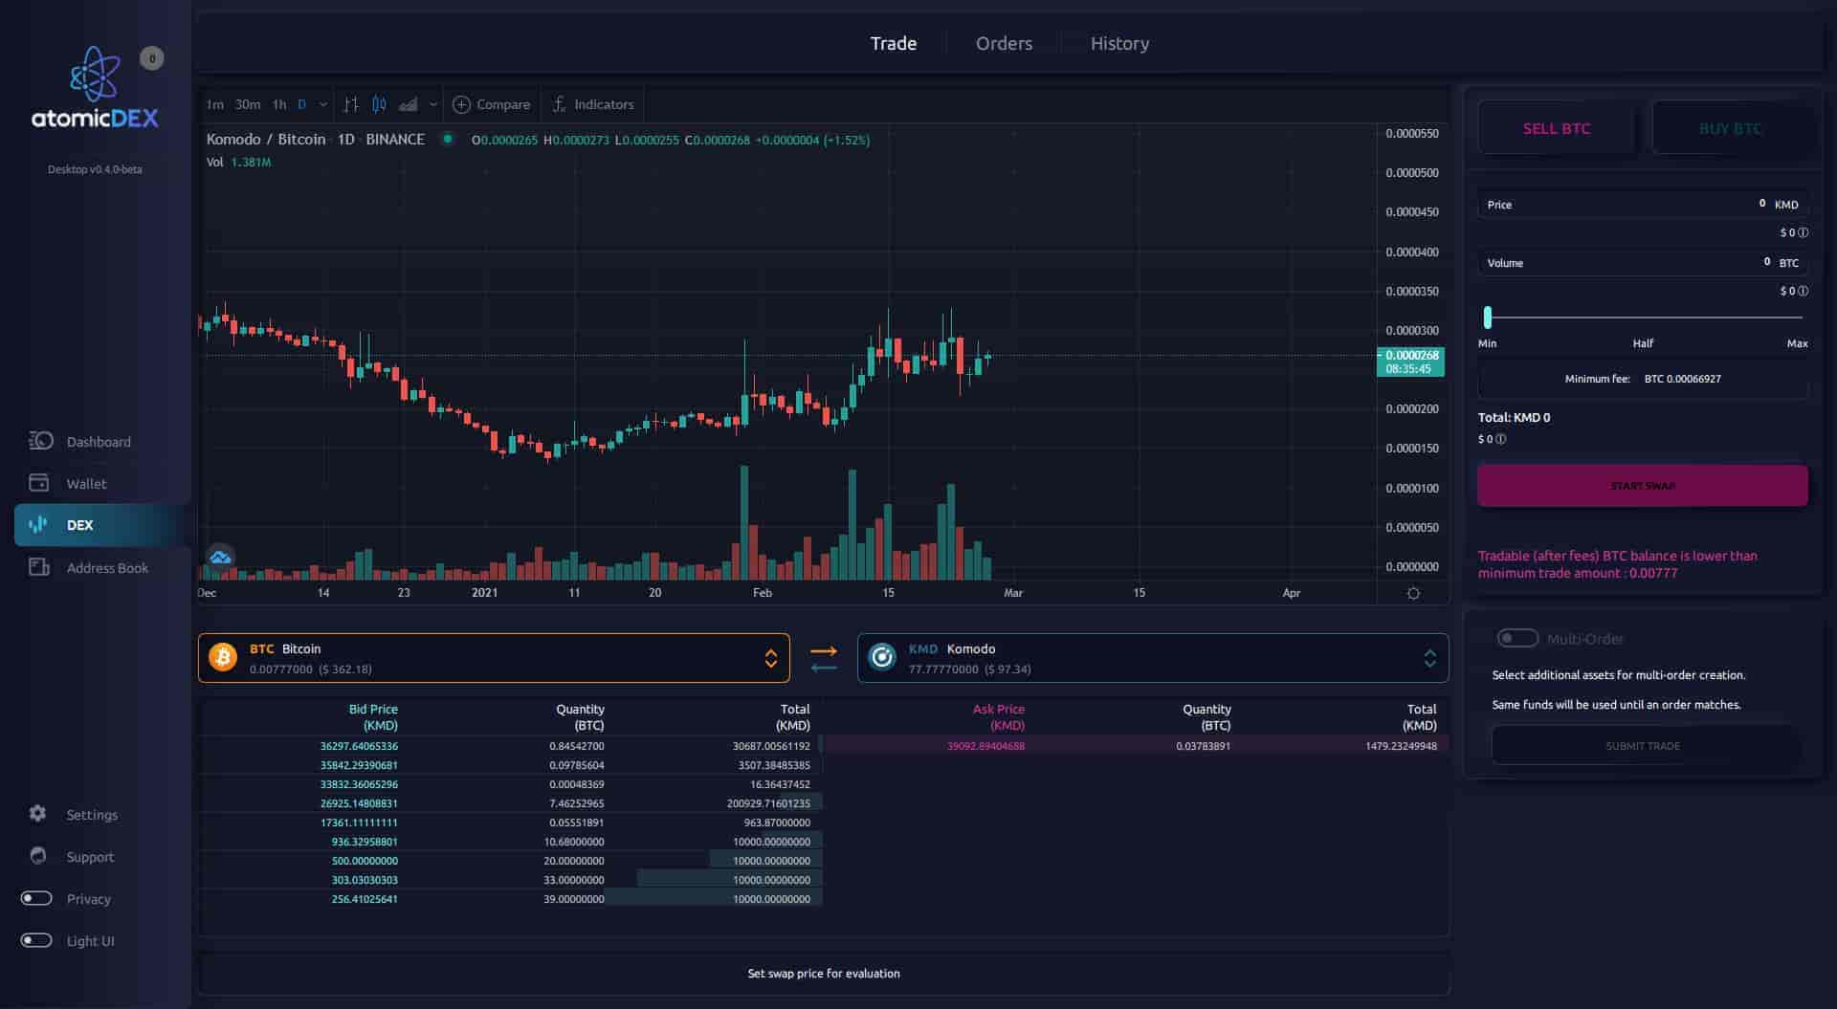Select bid row 26925.14808831

click(511, 803)
